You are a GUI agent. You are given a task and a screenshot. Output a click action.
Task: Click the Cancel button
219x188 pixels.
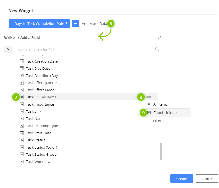point(207,179)
